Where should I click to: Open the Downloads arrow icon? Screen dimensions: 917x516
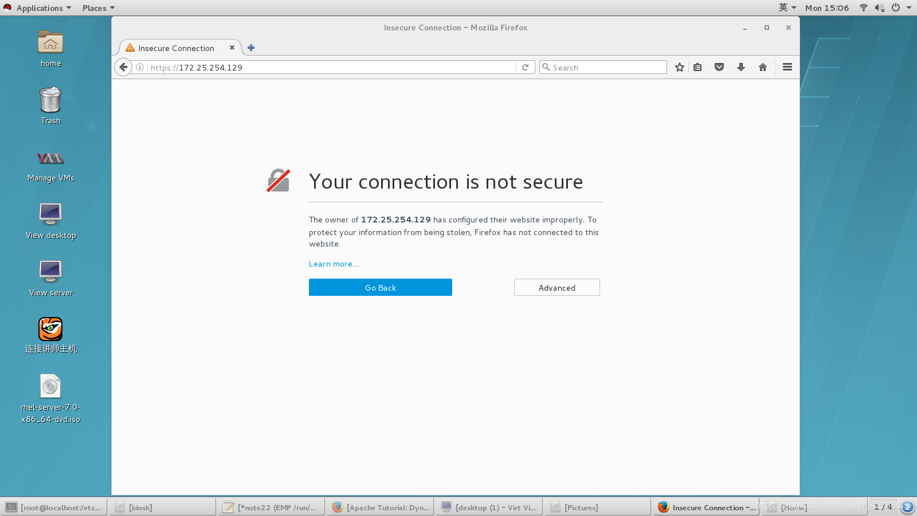coord(741,67)
